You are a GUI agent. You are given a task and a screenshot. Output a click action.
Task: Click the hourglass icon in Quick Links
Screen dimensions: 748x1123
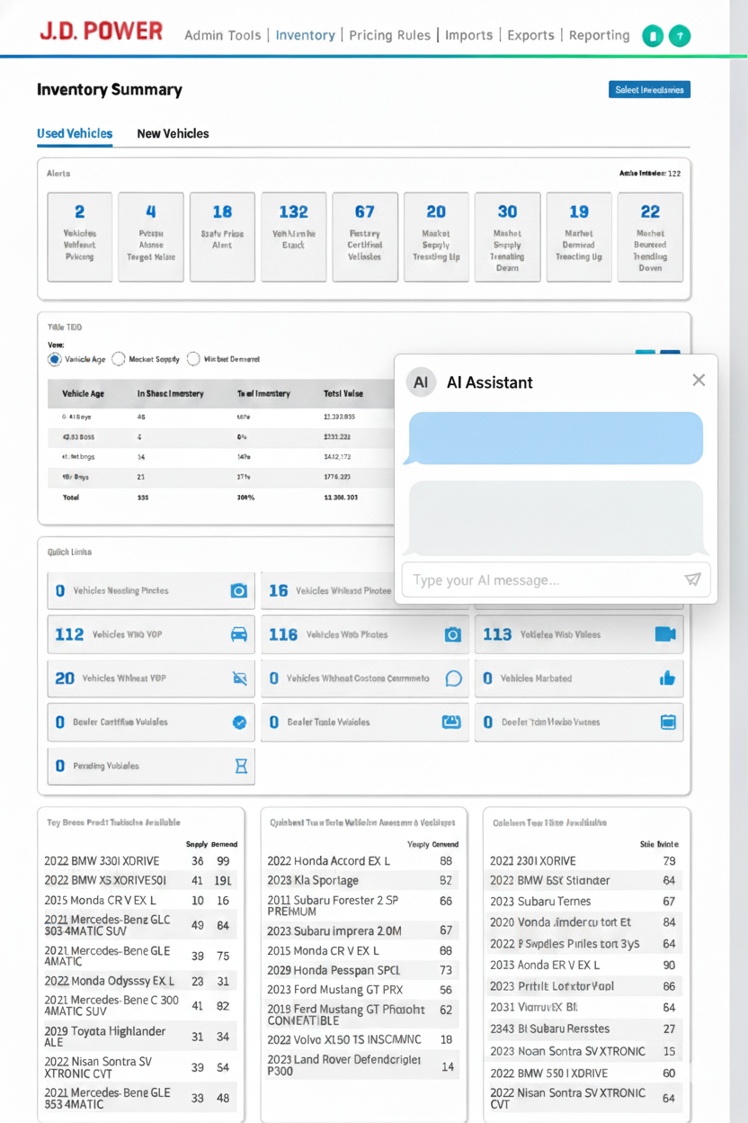240,766
